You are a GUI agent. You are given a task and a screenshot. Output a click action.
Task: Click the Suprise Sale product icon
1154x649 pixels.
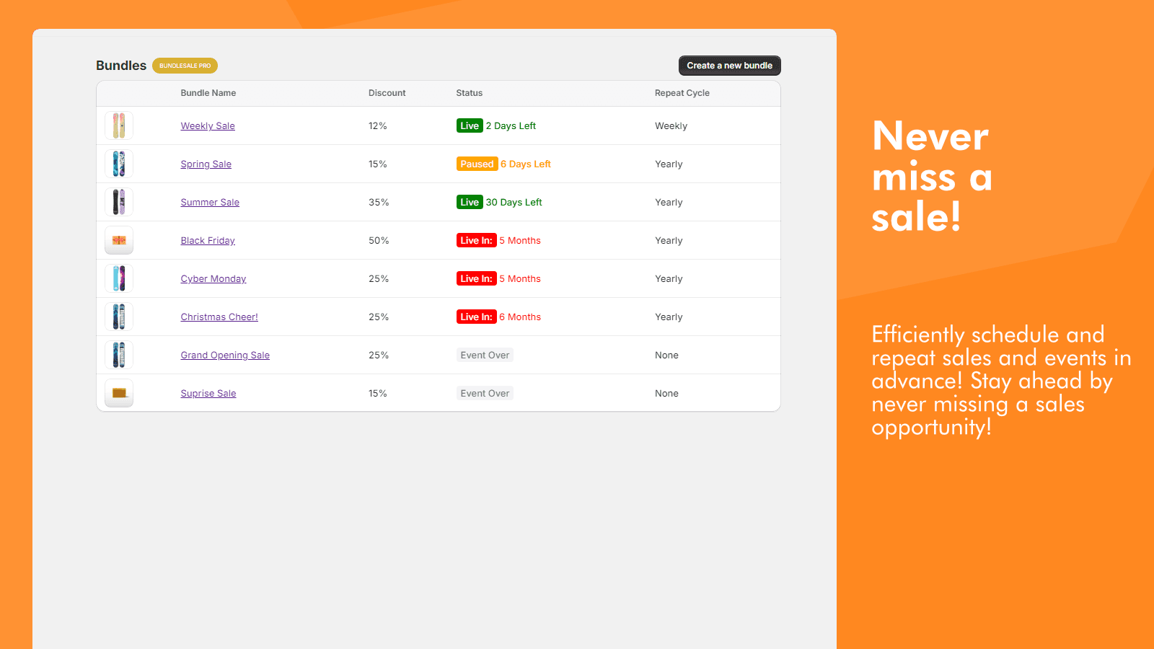pos(119,393)
